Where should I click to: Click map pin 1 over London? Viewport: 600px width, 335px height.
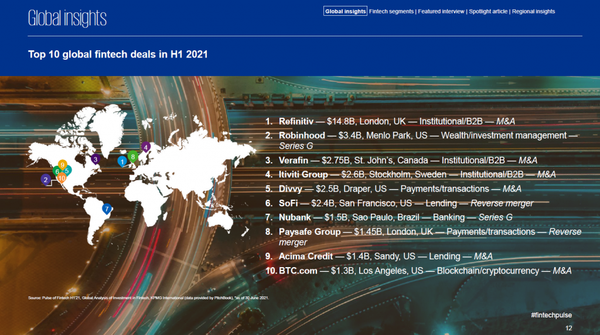click(122, 161)
